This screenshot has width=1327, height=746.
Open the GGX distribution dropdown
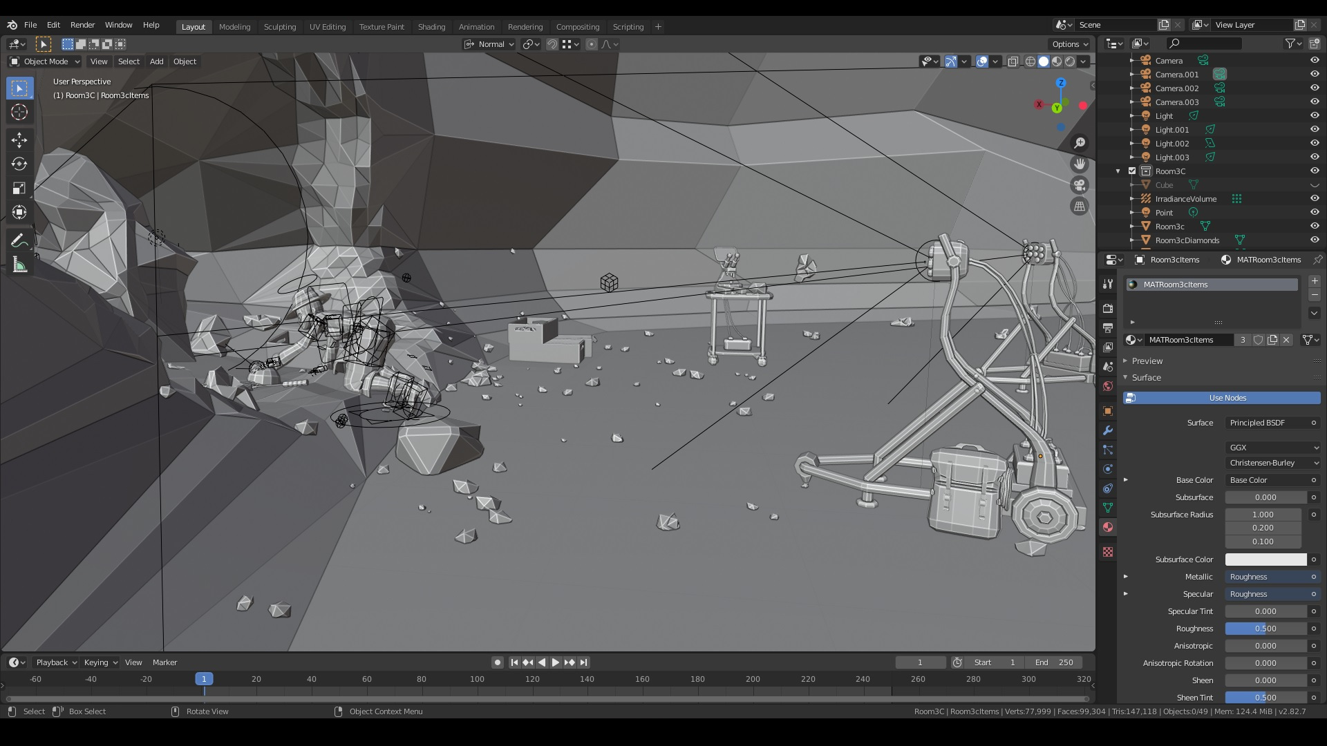[x=1272, y=448]
